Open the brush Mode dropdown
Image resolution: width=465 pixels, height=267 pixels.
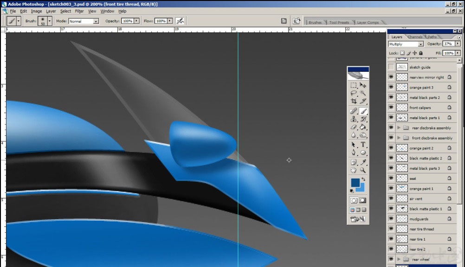(x=84, y=21)
